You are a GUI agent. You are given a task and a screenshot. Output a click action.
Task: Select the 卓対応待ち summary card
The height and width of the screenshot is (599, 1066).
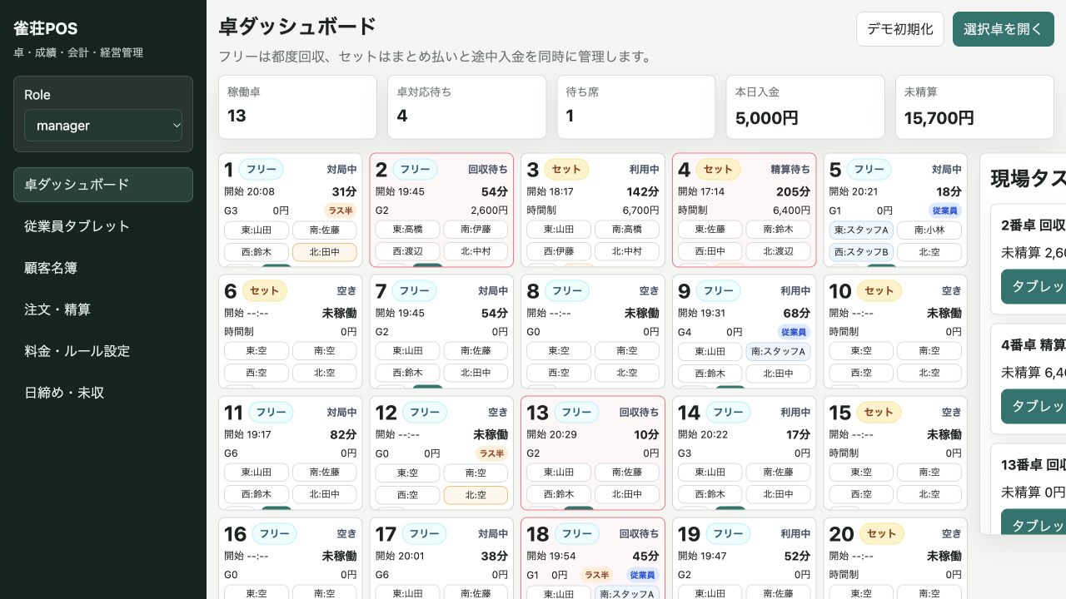[x=466, y=107]
